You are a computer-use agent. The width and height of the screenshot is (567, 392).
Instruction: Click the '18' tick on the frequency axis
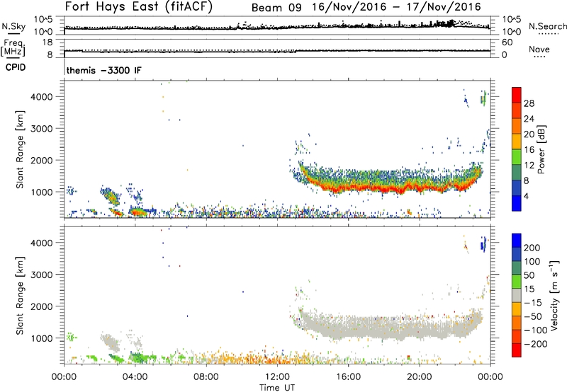pos(47,42)
